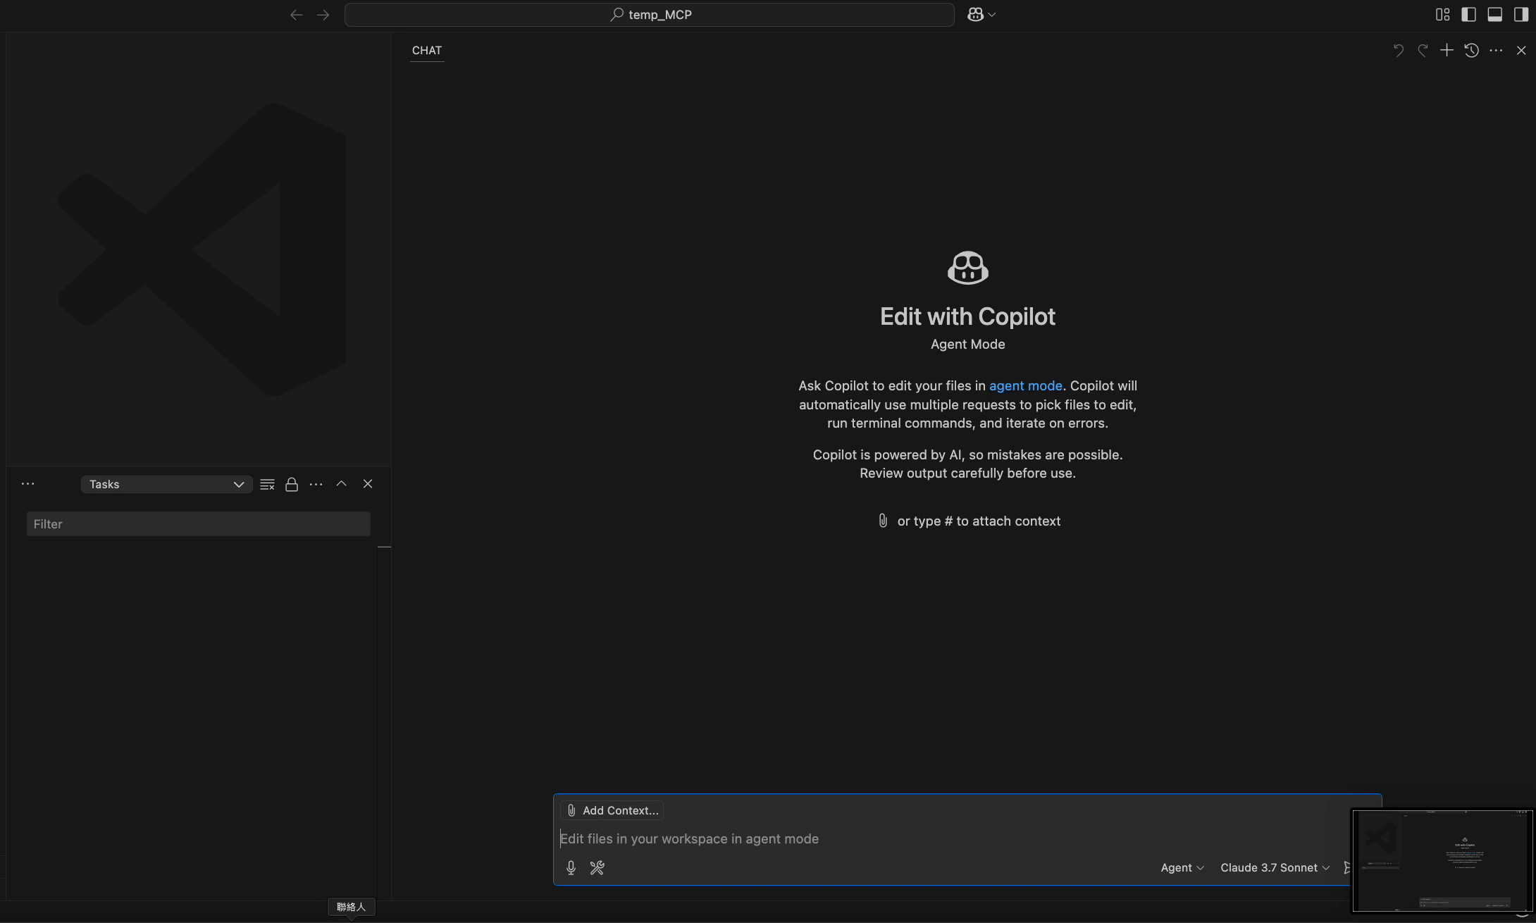Click the undo last request arrow

(x=1398, y=50)
